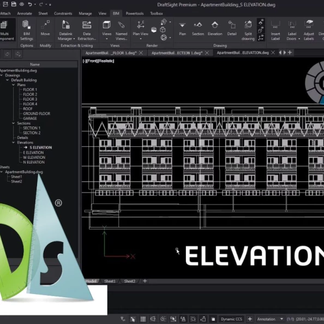Toggle the top eye visibility icon in Drawing group
Screen dimensions: 324x324
[261, 22]
